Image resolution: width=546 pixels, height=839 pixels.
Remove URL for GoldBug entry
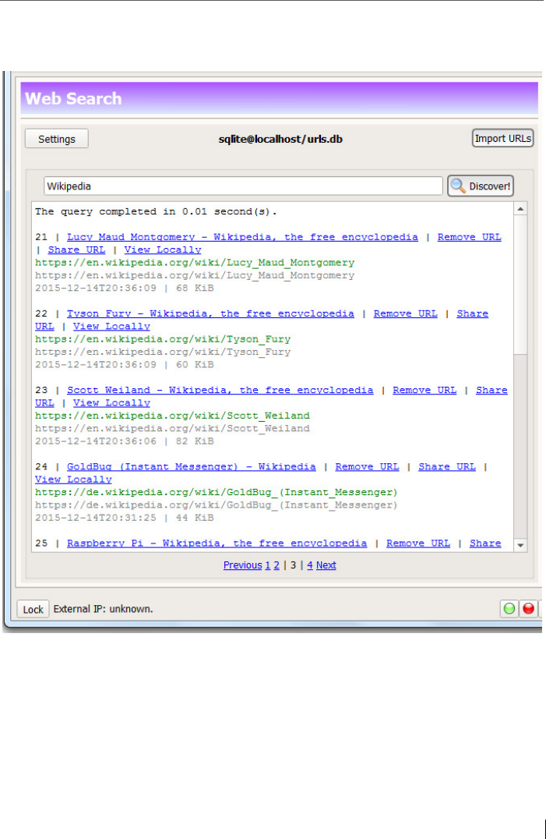[x=367, y=466]
